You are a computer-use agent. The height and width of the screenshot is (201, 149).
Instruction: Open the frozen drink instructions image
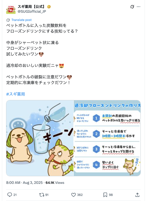(x=107, y=138)
